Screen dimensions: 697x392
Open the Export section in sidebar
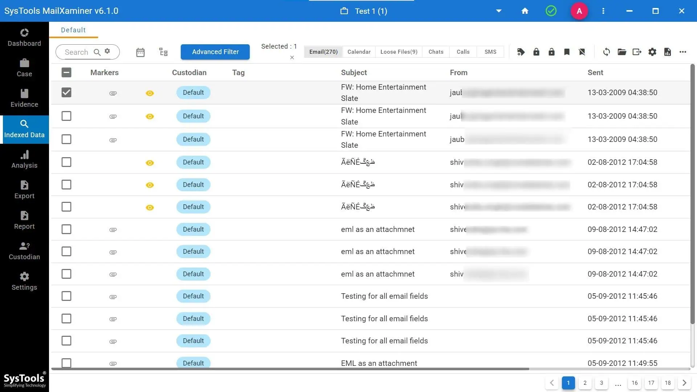pos(24,190)
